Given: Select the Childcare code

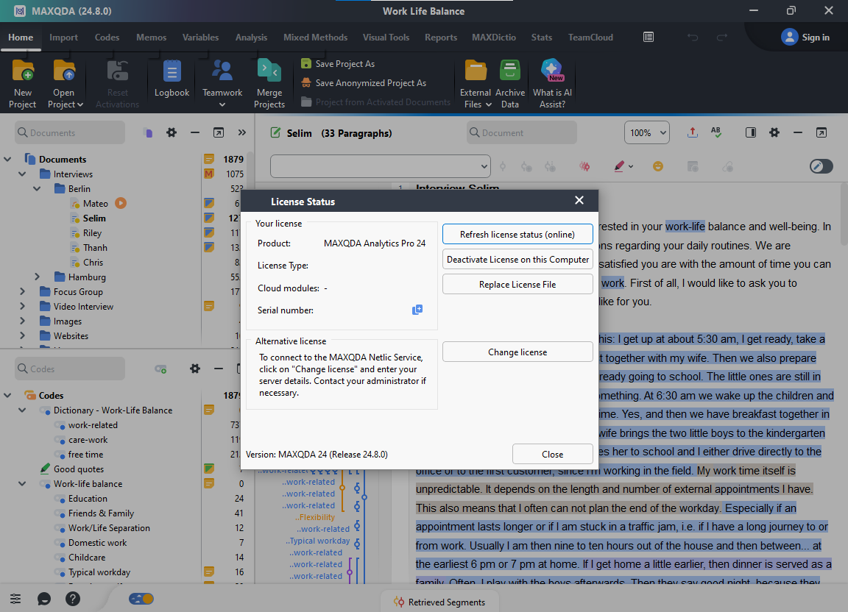Looking at the screenshot, I should click(87, 558).
